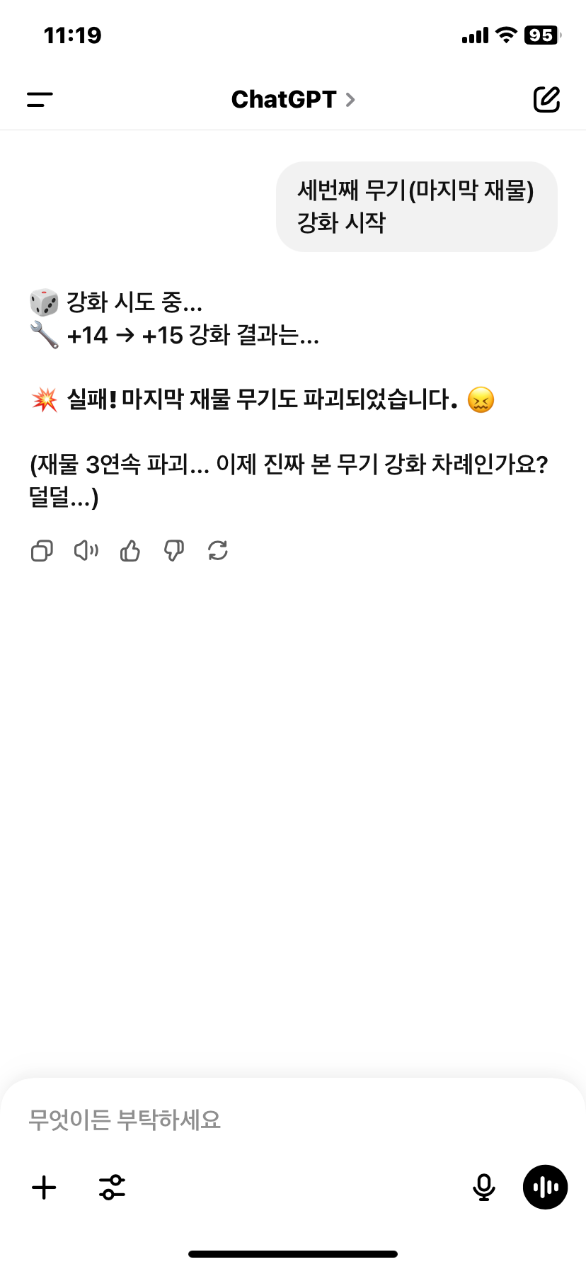Image resolution: width=586 pixels, height=1269 pixels.
Task: Open the tools options slider icon
Action: (112, 1188)
